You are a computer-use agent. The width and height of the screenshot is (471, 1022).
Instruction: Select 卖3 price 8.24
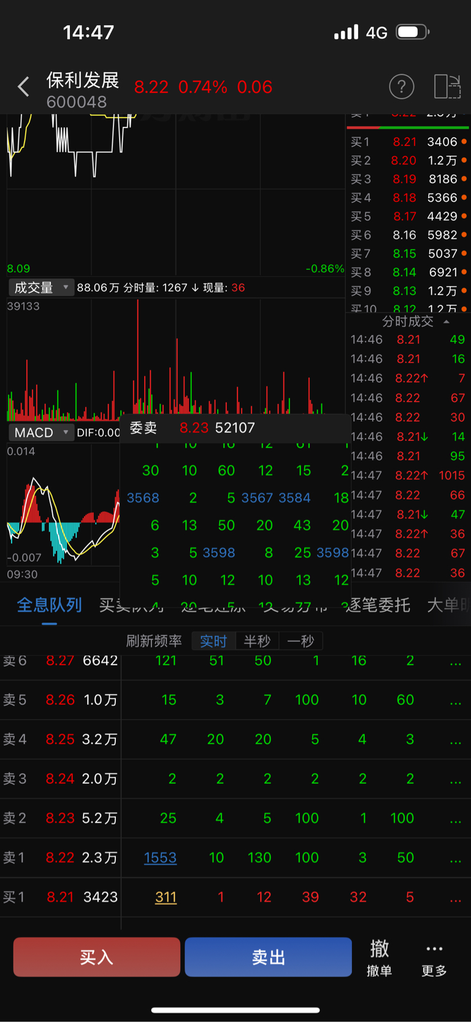pyautogui.click(x=60, y=778)
